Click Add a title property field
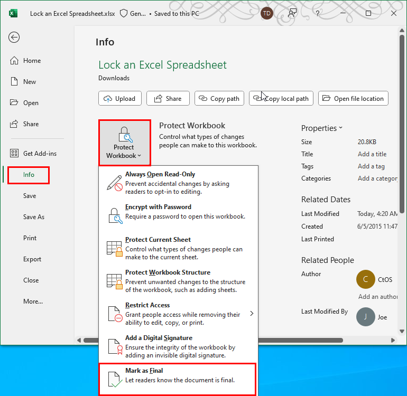The width and height of the screenshot is (407, 396). tap(372, 154)
